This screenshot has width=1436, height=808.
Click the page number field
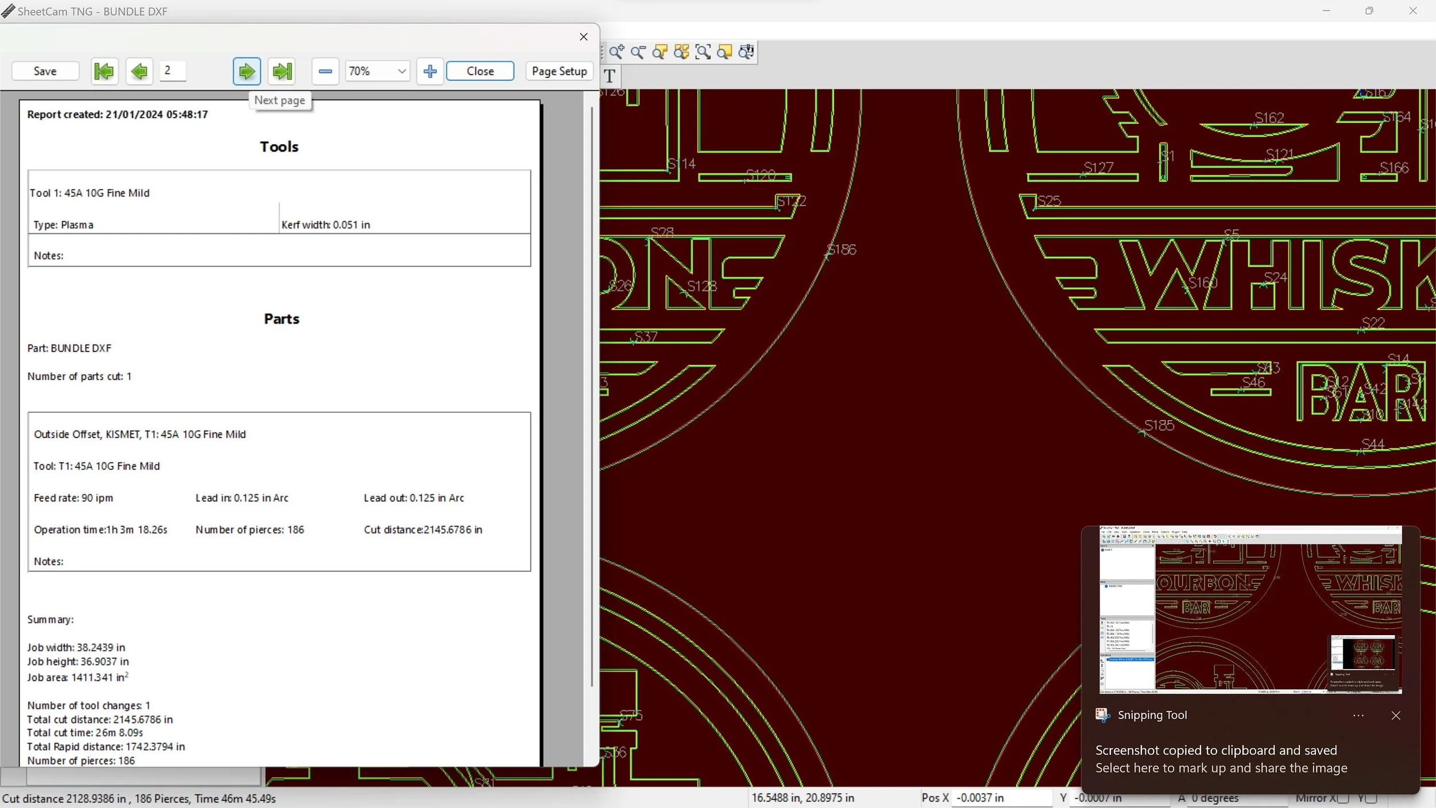coord(172,71)
